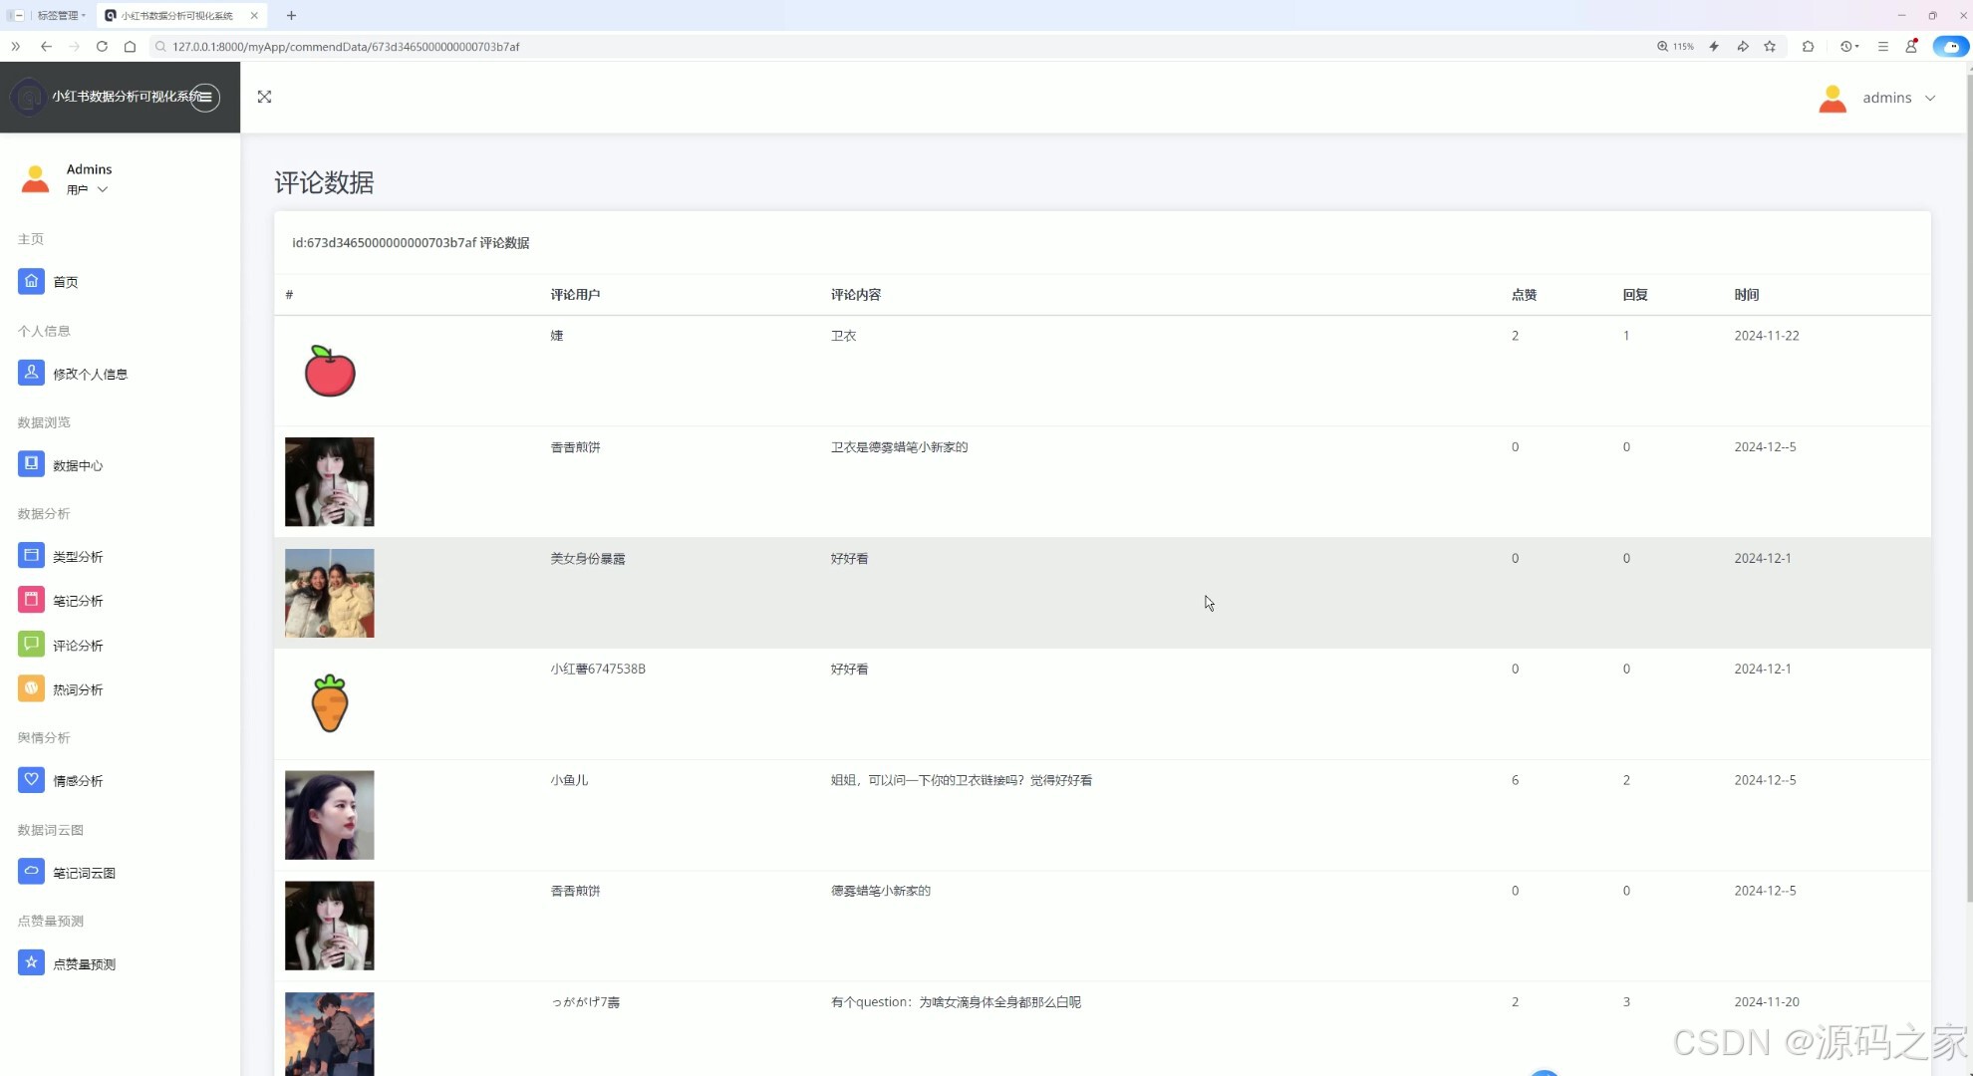Open 笔记分析 pink sidebar icon
Viewport: 1973px width, 1076px height.
coord(31,600)
